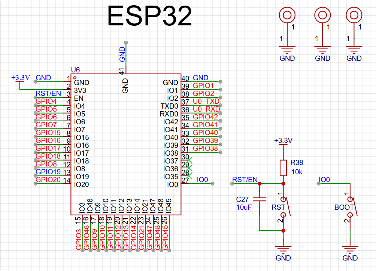This screenshot has height=271, width=376.
Task: Click the GPIO42 net label
Action: [205, 117]
